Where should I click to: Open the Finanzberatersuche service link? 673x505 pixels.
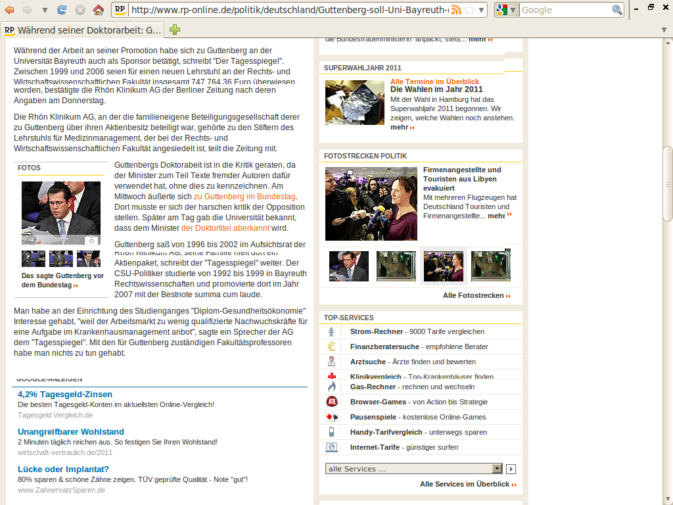[x=419, y=347]
